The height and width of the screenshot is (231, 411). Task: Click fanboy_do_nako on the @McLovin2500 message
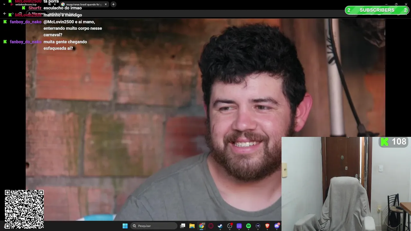[26, 22]
